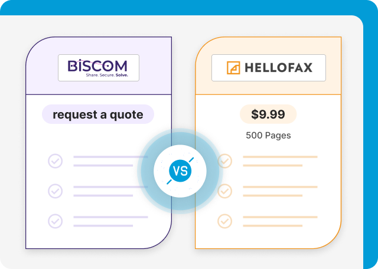This screenshot has width=378, height=269.
Task: Click first checkmark in Biscom card
Action: tap(55, 161)
